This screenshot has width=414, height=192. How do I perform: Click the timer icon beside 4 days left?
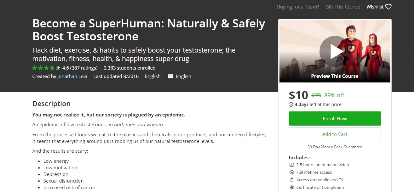pos(291,104)
